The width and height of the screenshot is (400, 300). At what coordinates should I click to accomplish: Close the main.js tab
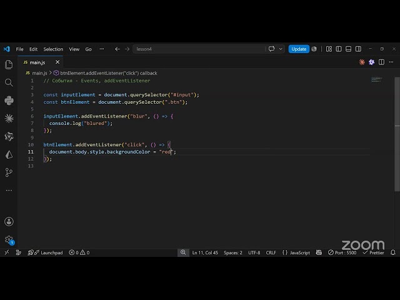pos(57,62)
